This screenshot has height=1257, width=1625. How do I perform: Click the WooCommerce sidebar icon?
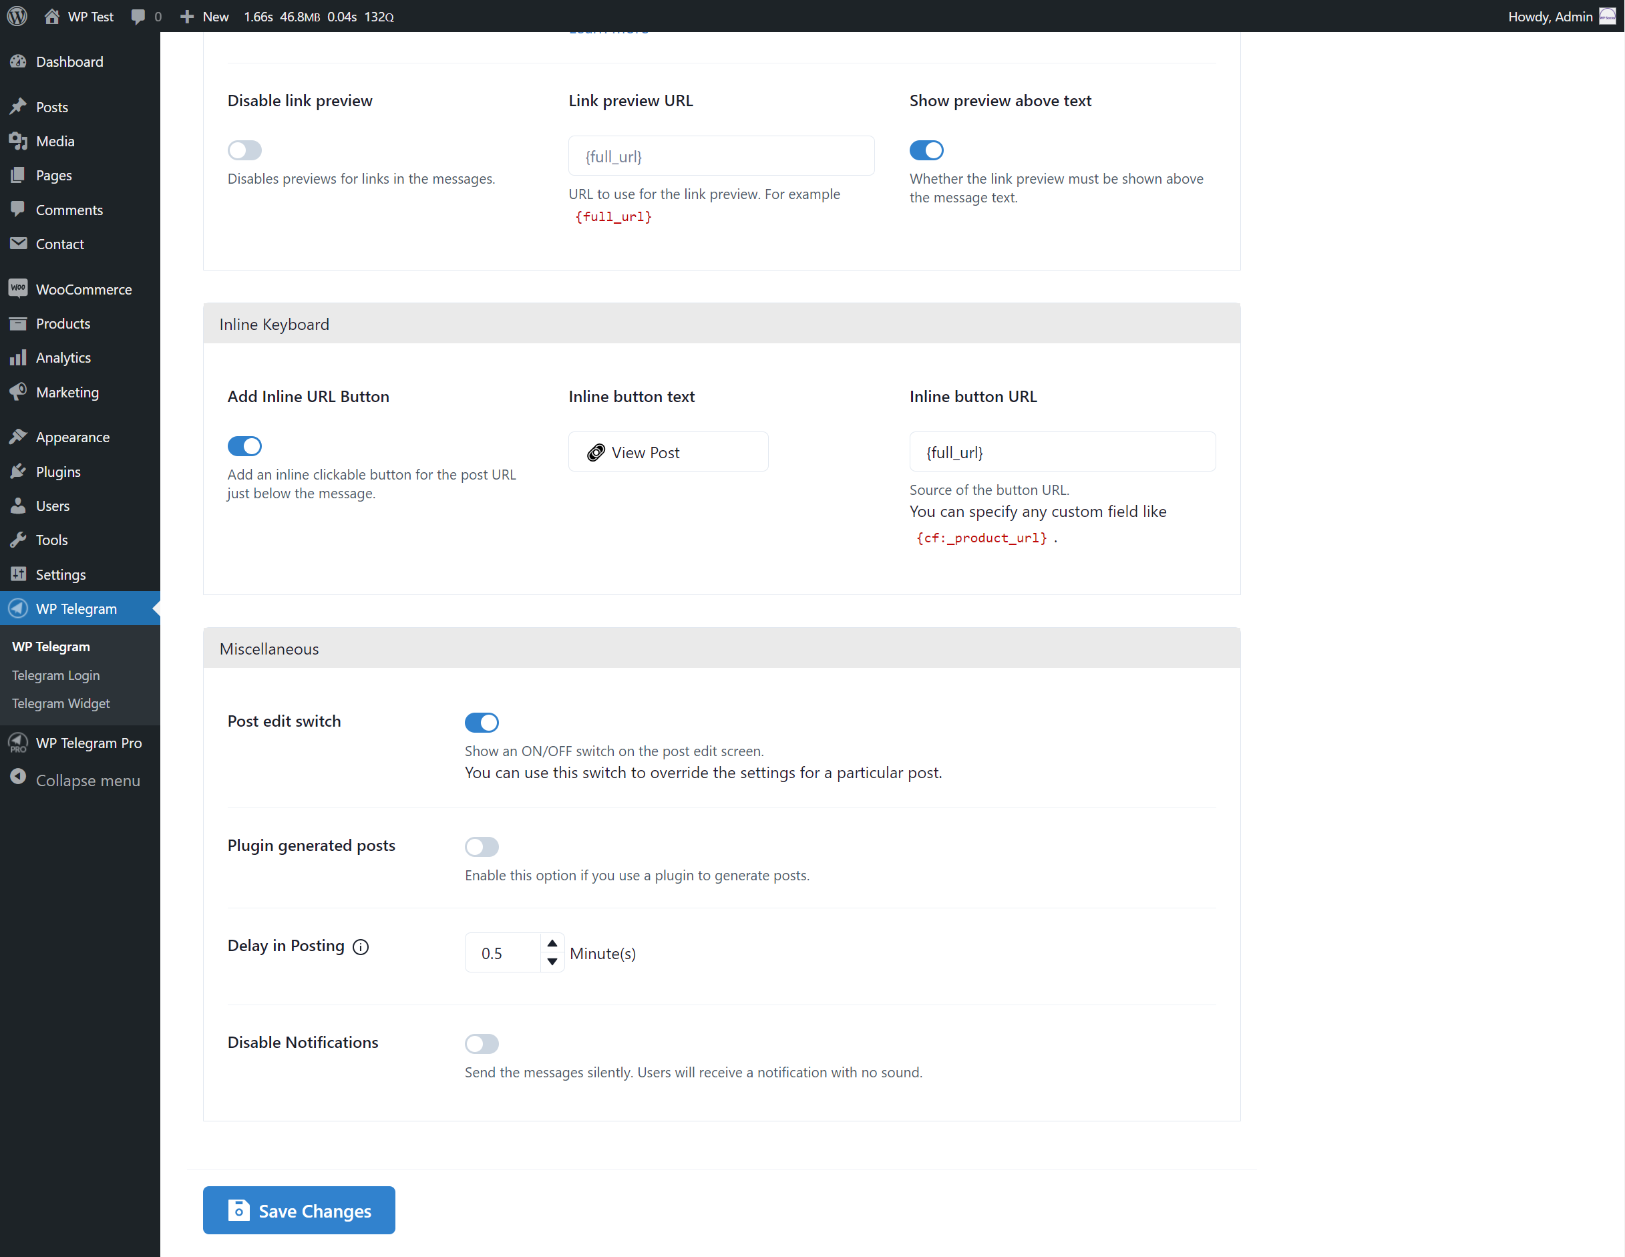tap(18, 289)
